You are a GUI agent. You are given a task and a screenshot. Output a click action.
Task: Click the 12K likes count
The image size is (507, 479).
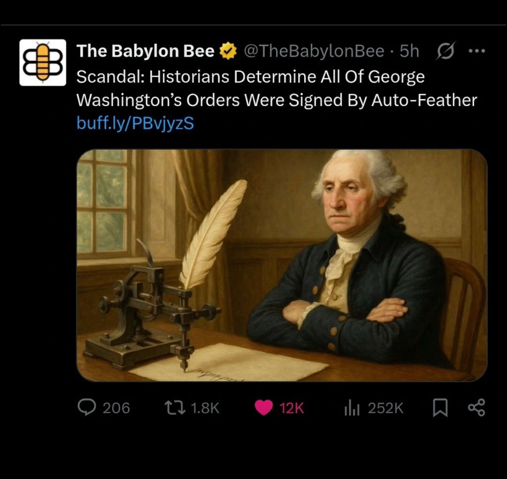(x=292, y=408)
